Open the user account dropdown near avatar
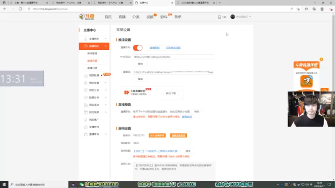This screenshot has height=188, width=335. 250,17
